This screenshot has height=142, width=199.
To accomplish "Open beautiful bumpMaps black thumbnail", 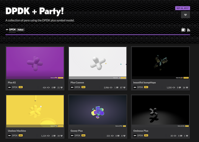I will click(x=160, y=63).
